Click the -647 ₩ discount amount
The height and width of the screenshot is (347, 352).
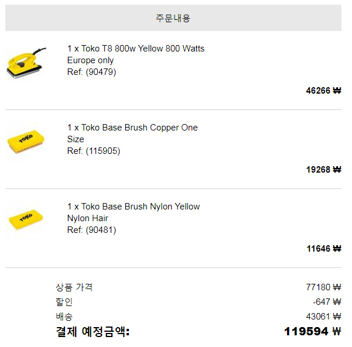(x=327, y=302)
